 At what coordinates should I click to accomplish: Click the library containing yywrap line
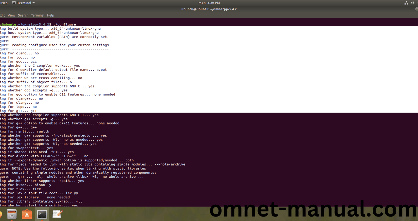pos(41,201)
